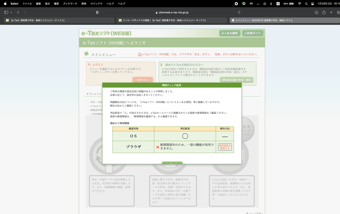Open a new tab with plus

331,12
